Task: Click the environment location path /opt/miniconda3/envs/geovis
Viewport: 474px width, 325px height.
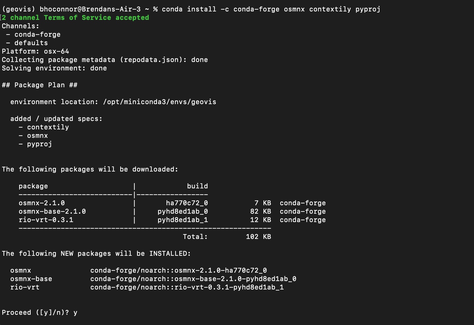Action: [x=159, y=102]
